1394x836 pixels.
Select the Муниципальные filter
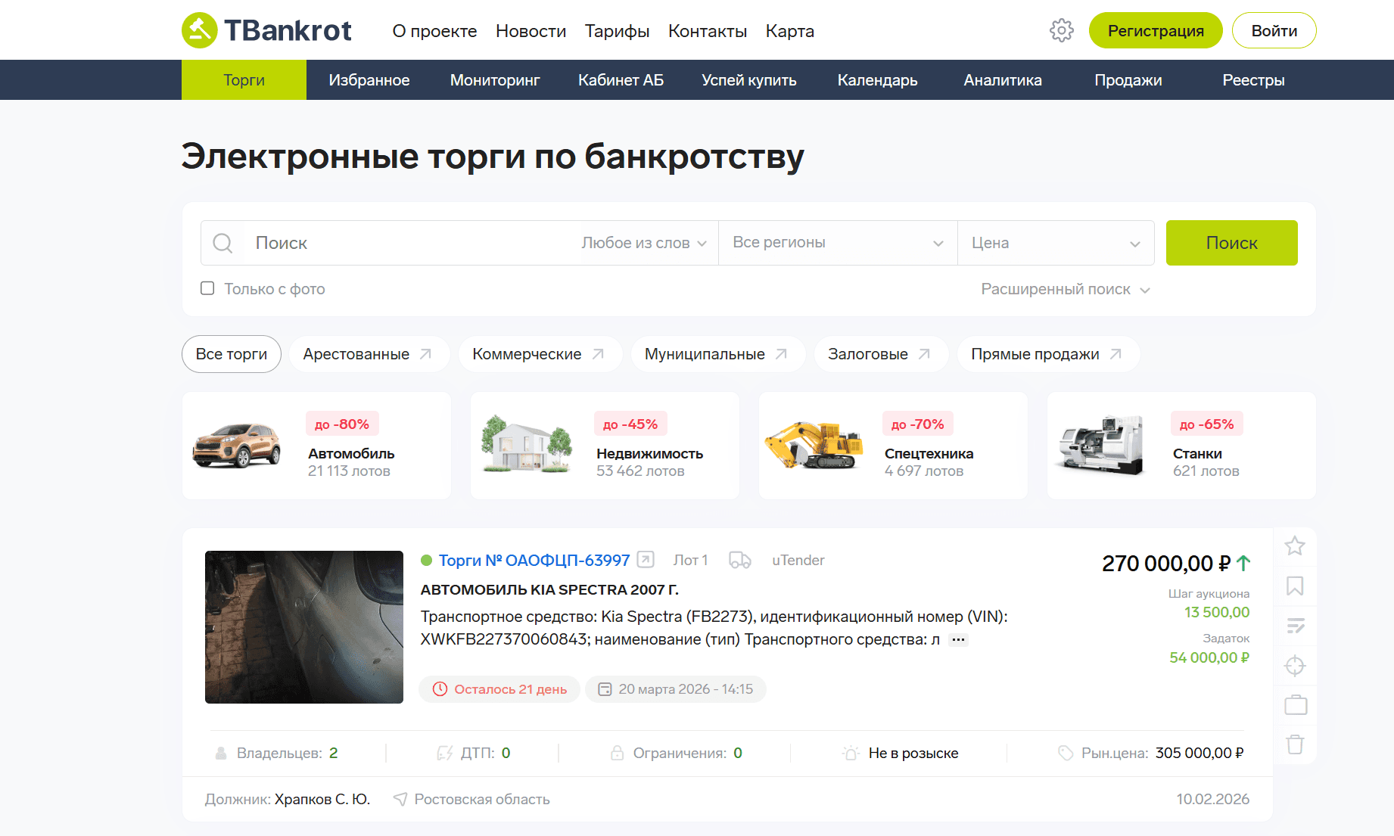(x=718, y=354)
